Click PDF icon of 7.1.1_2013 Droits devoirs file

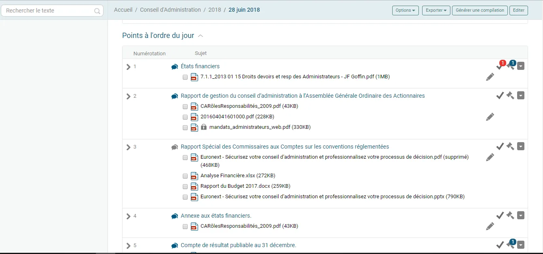point(194,77)
